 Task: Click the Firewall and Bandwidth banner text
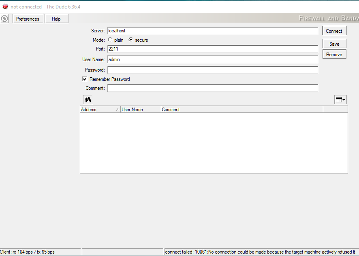pyautogui.click(x=329, y=18)
